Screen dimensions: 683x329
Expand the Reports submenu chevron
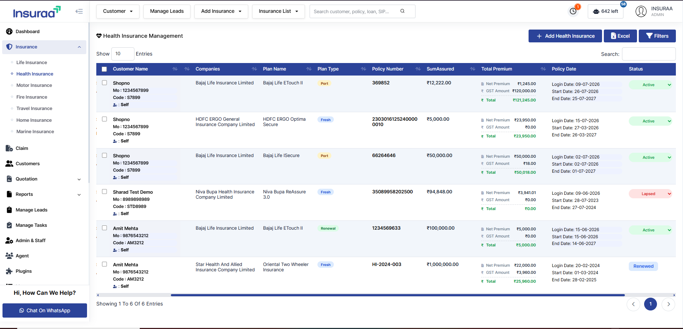point(79,194)
